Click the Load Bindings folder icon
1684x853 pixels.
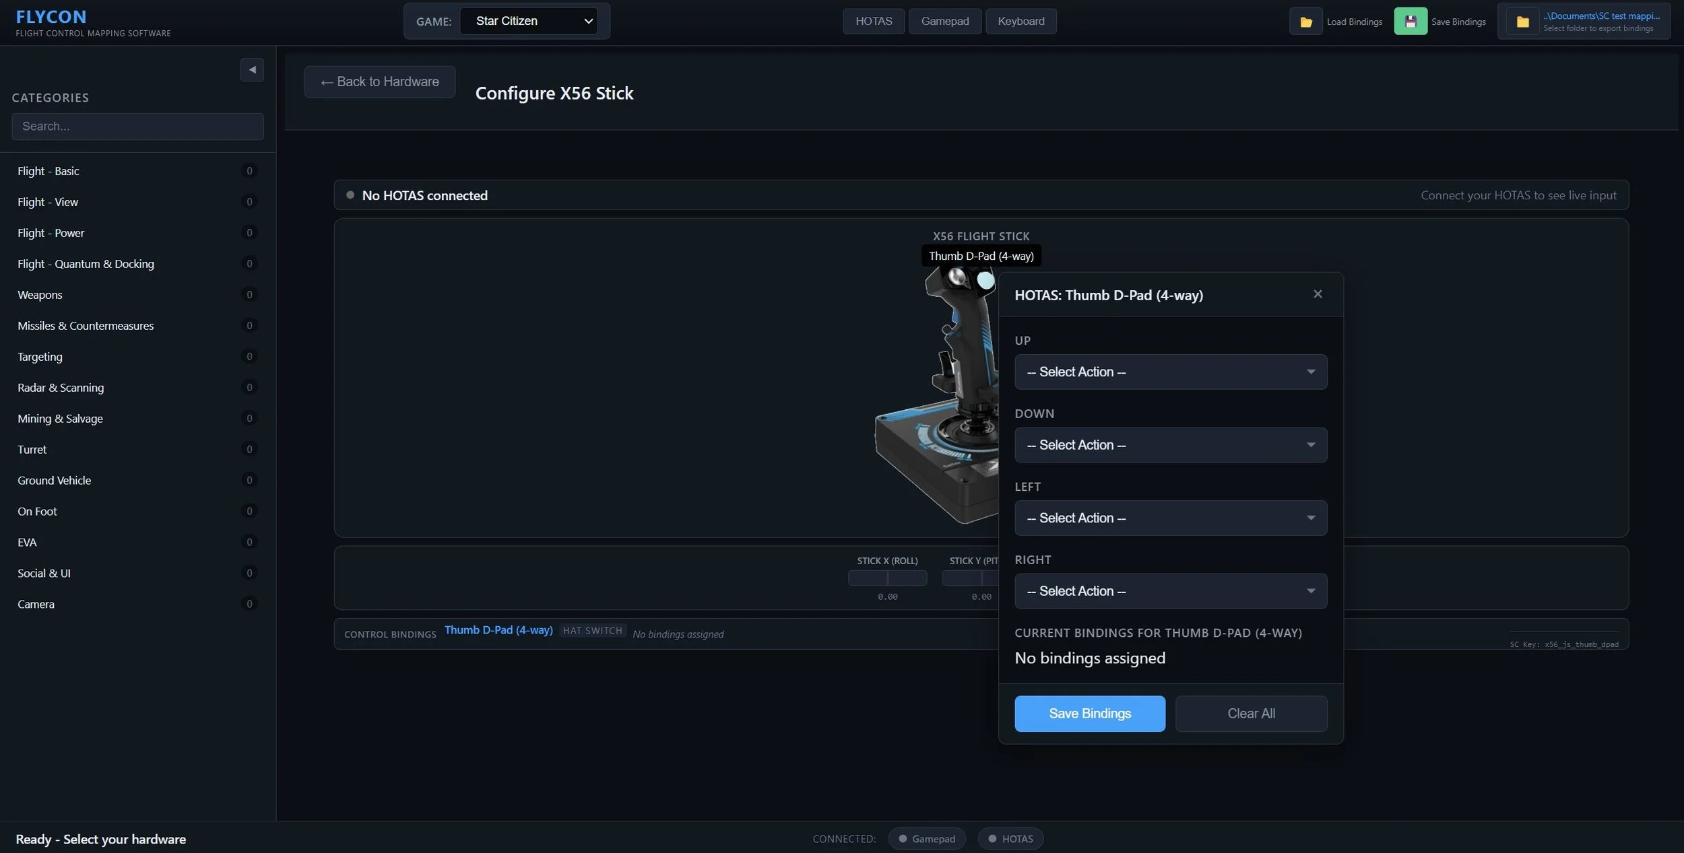(x=1305, y=22)
